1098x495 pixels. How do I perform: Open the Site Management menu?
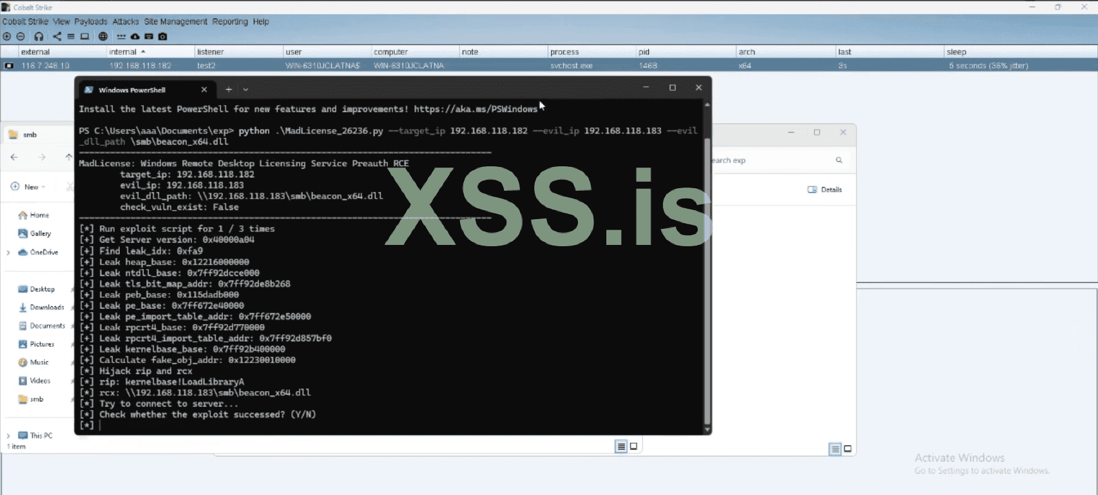(176, 21)
